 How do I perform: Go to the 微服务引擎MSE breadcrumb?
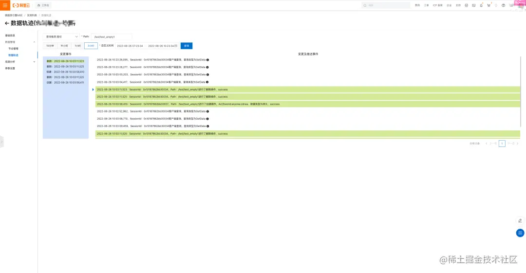pos(14,16)
